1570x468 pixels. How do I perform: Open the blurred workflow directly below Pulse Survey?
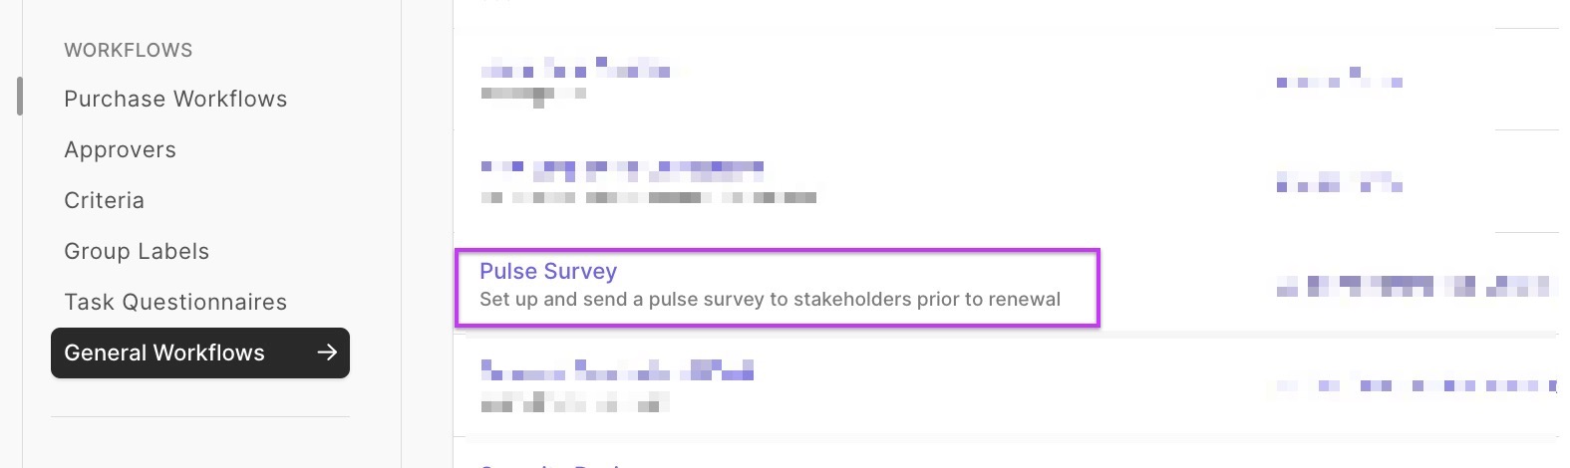coord(616,371)
